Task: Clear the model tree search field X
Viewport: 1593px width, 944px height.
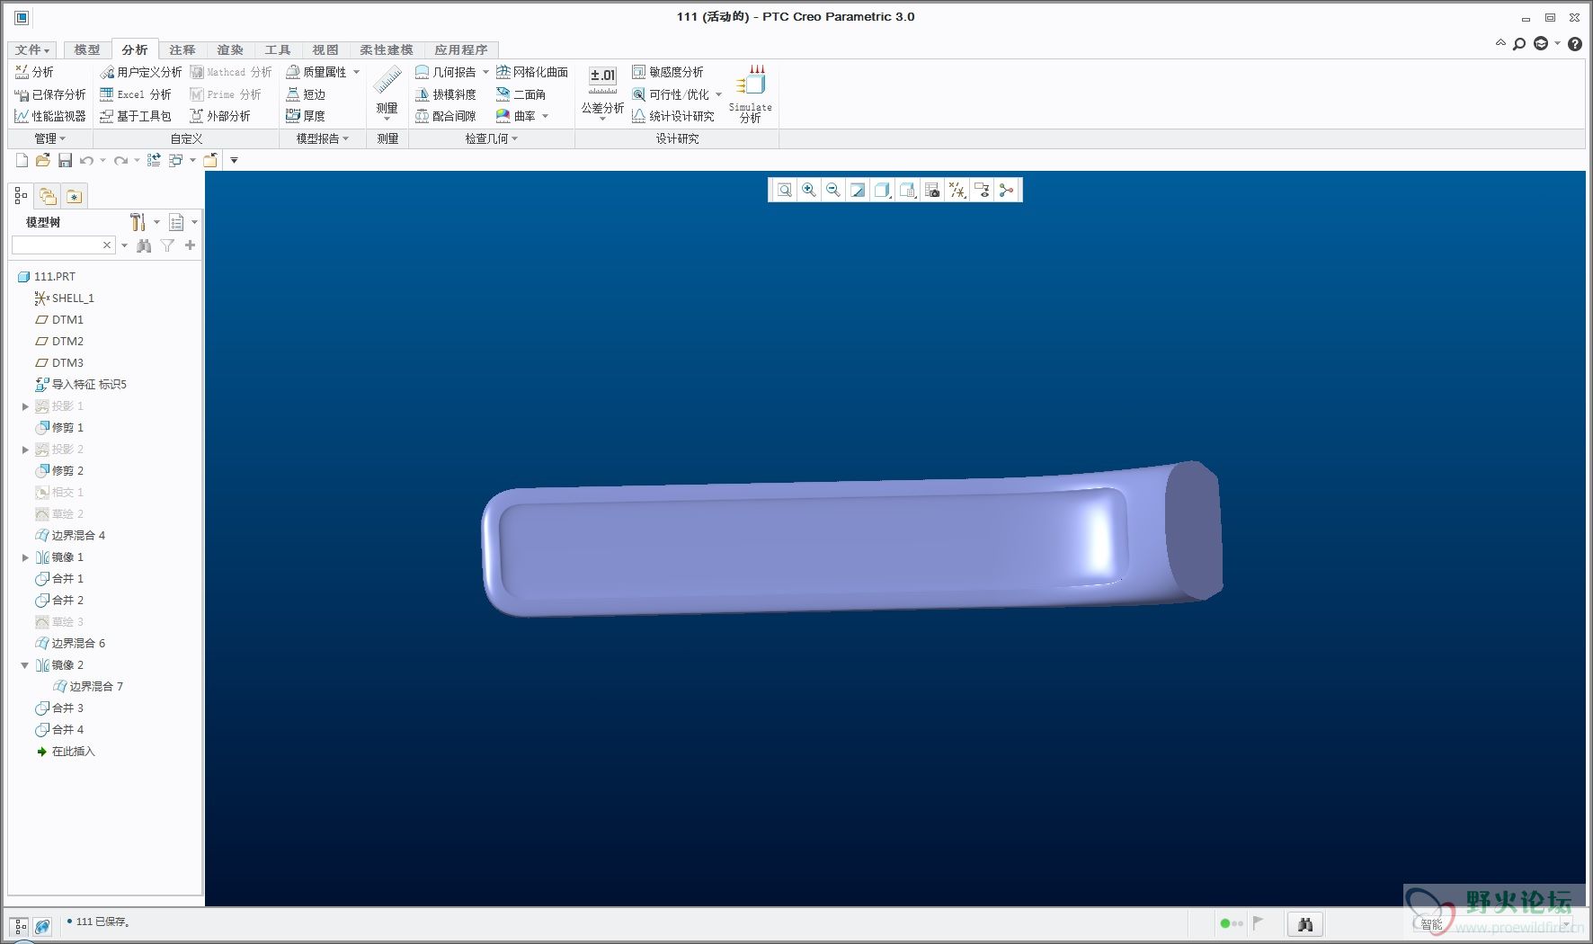Action: (107, 245)
